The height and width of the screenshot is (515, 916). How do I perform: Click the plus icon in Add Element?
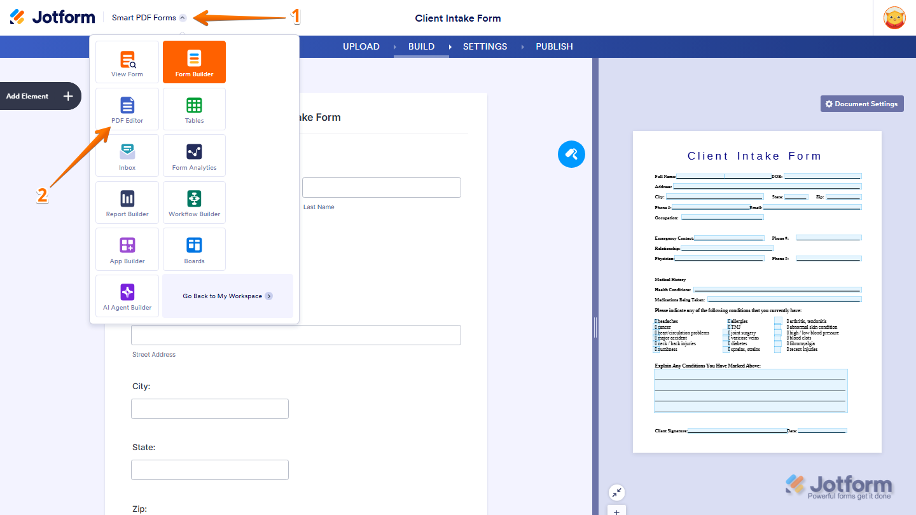68,96
